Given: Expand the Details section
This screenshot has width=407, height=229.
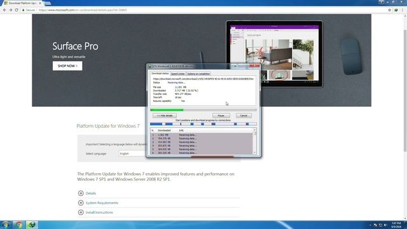Looking at the screenshot, I should [x=81, y=193].
